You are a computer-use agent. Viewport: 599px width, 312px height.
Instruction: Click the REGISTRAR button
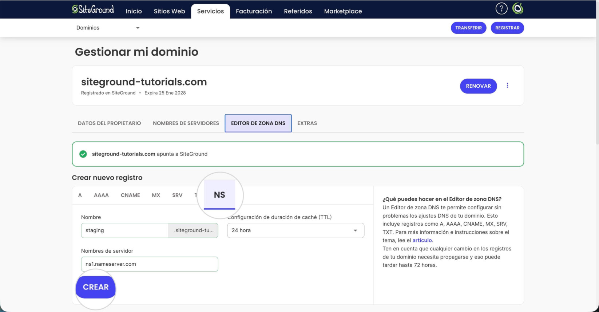pos(507,28)
